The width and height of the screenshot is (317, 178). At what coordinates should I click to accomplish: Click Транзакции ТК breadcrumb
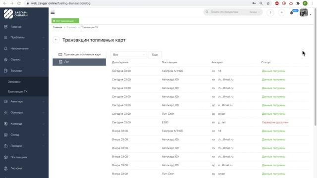tap(90, 27)
